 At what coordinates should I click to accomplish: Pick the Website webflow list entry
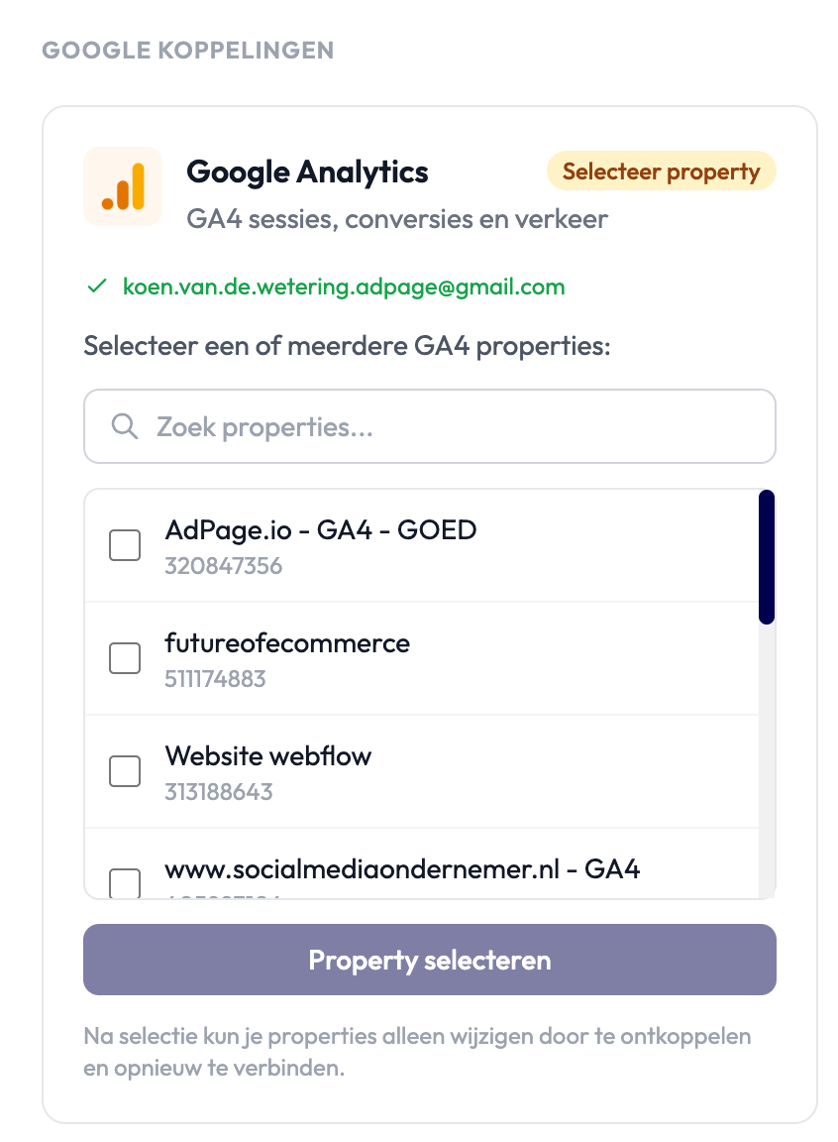[267, 756]
